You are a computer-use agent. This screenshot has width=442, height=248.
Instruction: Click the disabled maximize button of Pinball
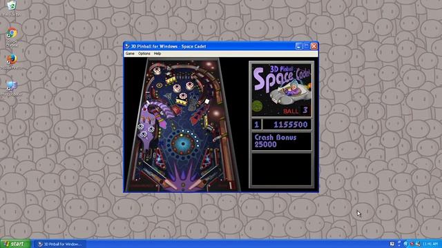tap(307, 46)
